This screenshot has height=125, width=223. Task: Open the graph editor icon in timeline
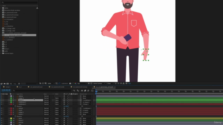pos(92,91)
